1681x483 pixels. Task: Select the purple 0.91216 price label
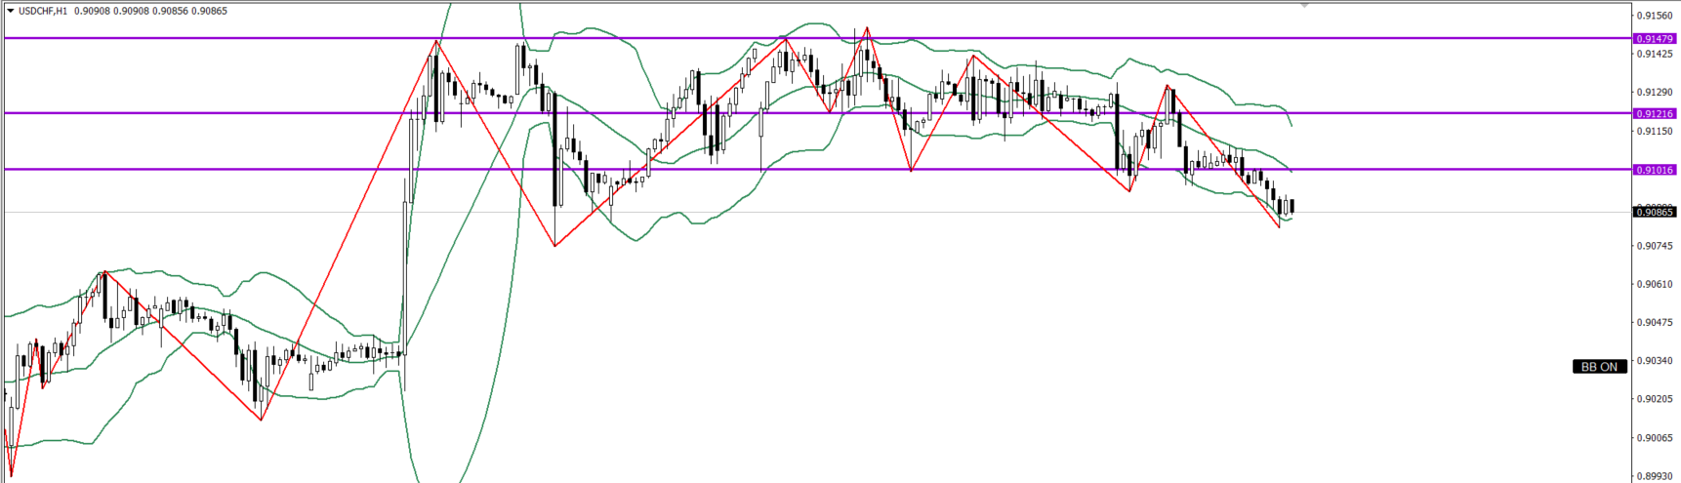click(1654, 114)
